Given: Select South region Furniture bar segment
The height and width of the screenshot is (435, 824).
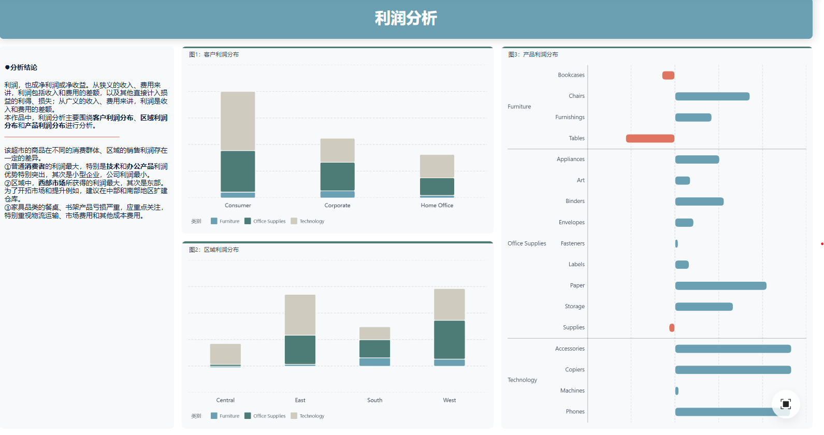Looking at the screenshot, I should pos(374,362).
